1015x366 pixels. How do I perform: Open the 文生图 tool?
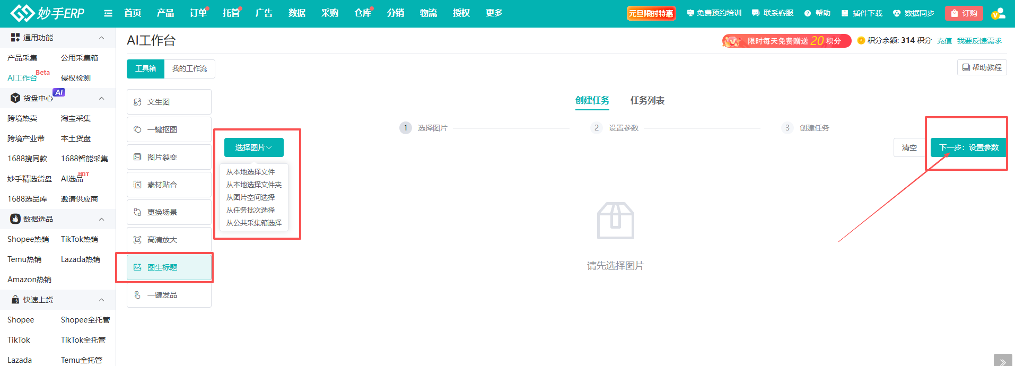pyautogui.click(x=169, y=102)
